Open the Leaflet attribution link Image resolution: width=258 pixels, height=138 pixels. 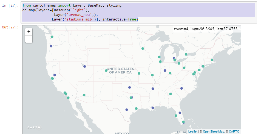(x=193, y=131)
